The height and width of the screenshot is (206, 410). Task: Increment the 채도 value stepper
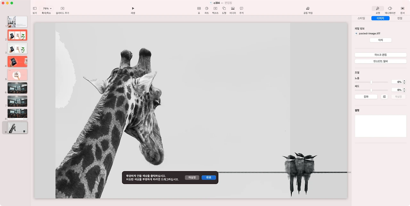pos(404,89)
